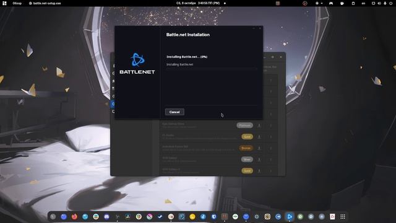Image resolution: width=396 pixels, height=223 pixels.
Task: Open the Обзор activities overview
Action: pyautogui.click(x=17, y=3)
